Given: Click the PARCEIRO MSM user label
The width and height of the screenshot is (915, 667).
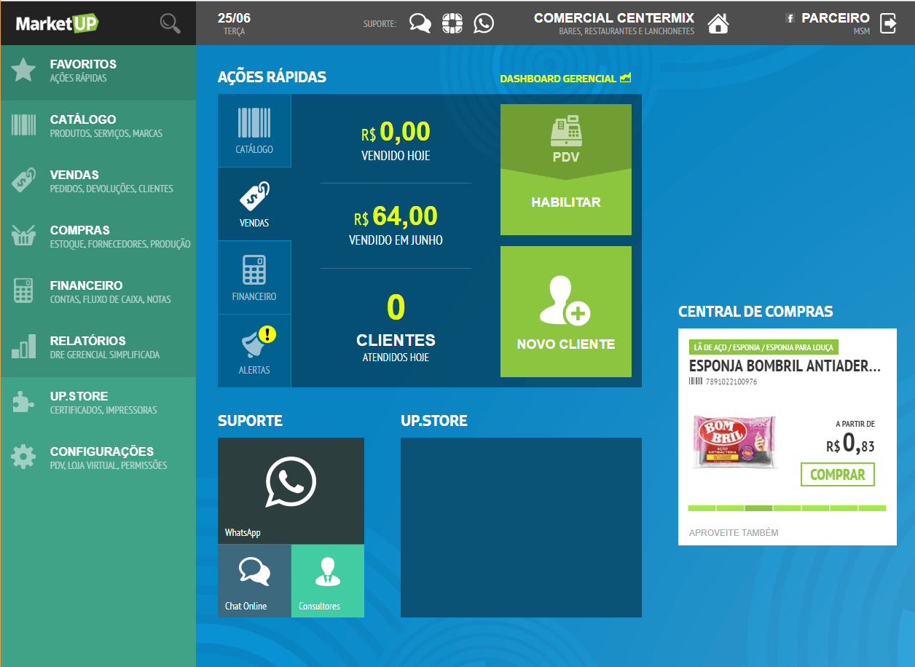Looking at the screenshot, I should [x=836, y=23].
